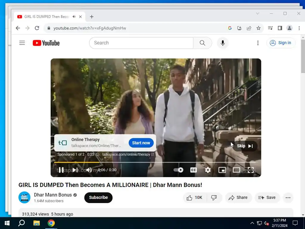Click the Online Therapy ad title

[x=85, y=140]
